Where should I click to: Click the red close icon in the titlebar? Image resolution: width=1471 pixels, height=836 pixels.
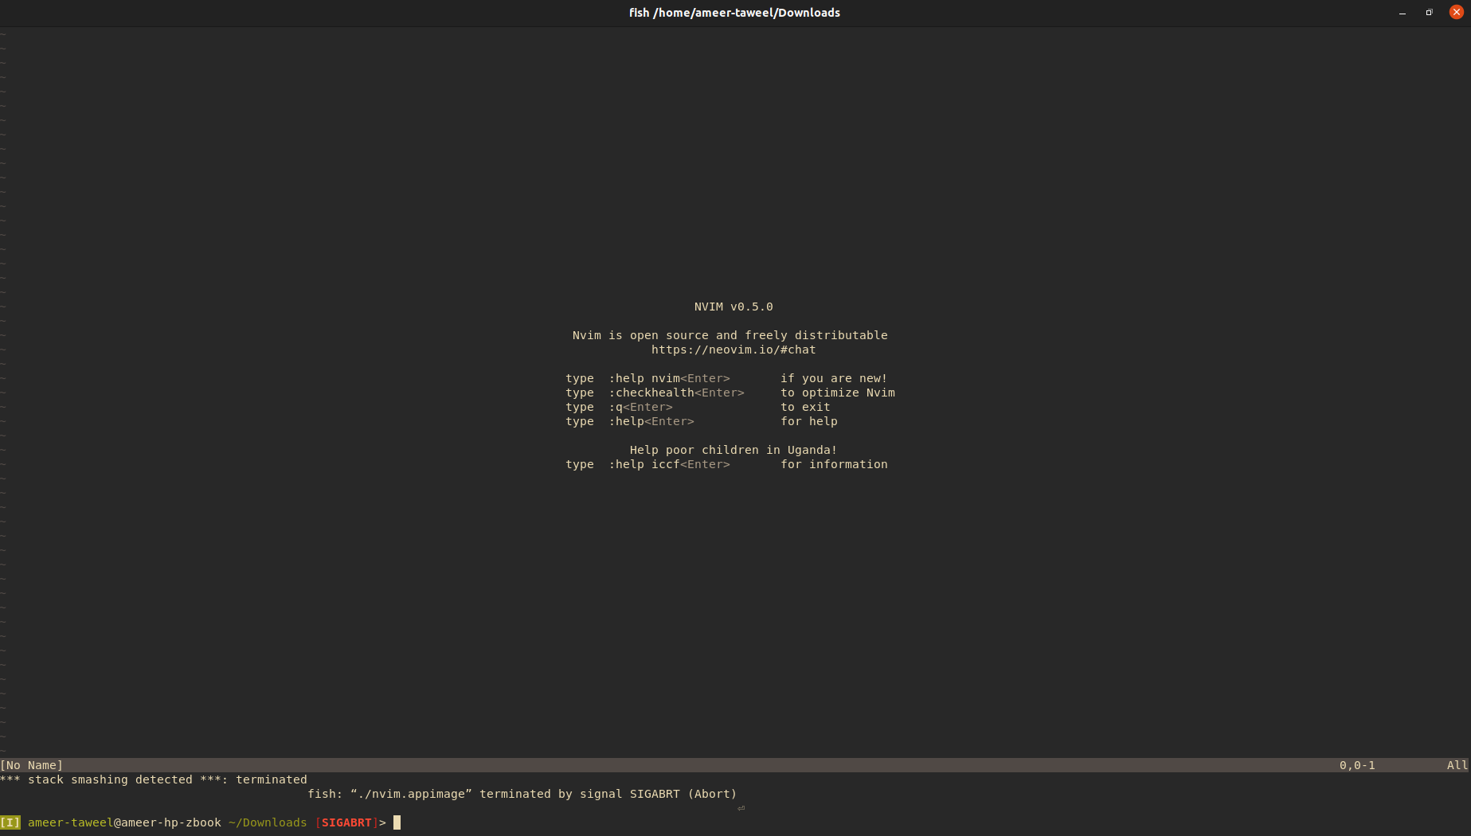coord(1456,12)
